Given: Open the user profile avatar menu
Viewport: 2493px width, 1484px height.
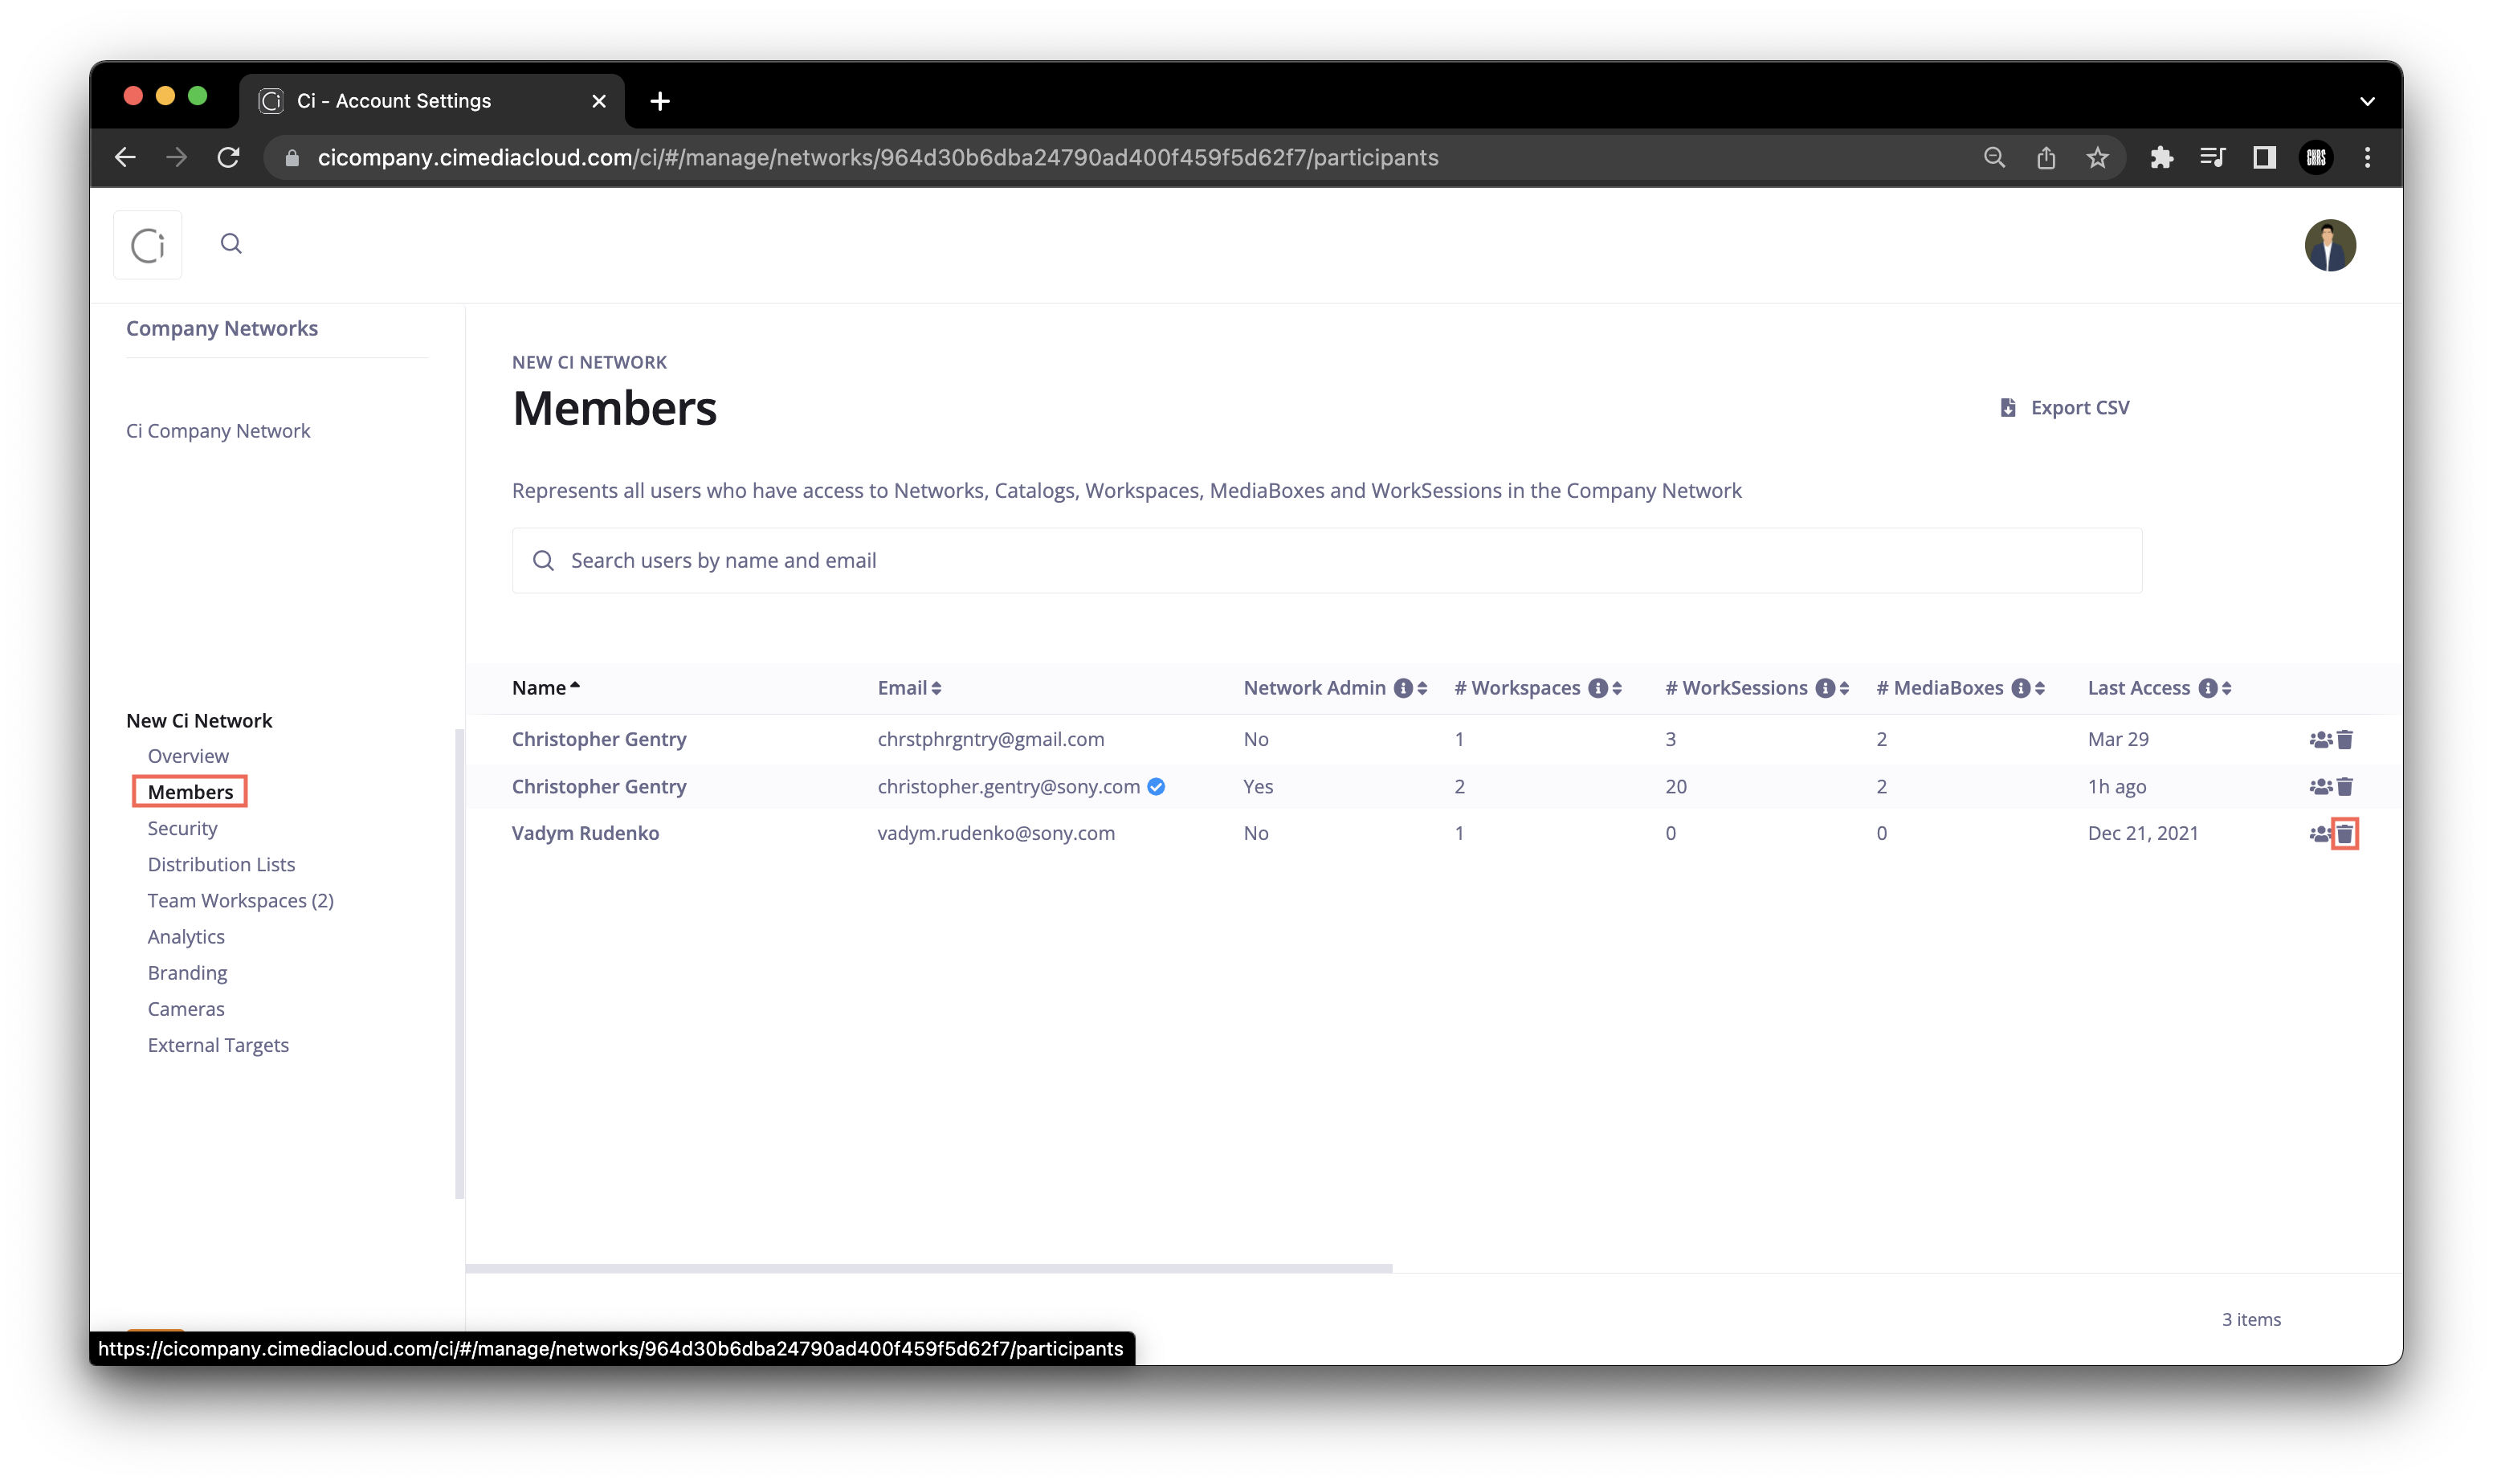Looking at the screenshot, I should tap(2329, 245).
